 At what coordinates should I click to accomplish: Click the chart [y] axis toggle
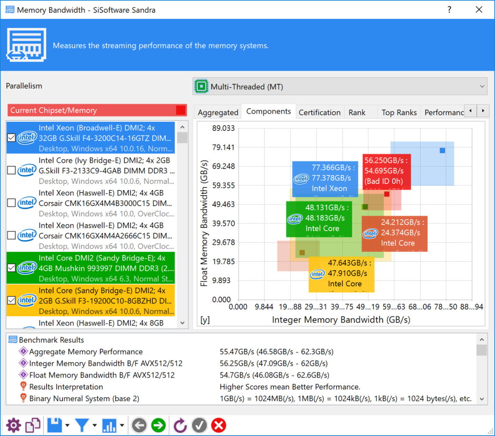pos(205,320)
